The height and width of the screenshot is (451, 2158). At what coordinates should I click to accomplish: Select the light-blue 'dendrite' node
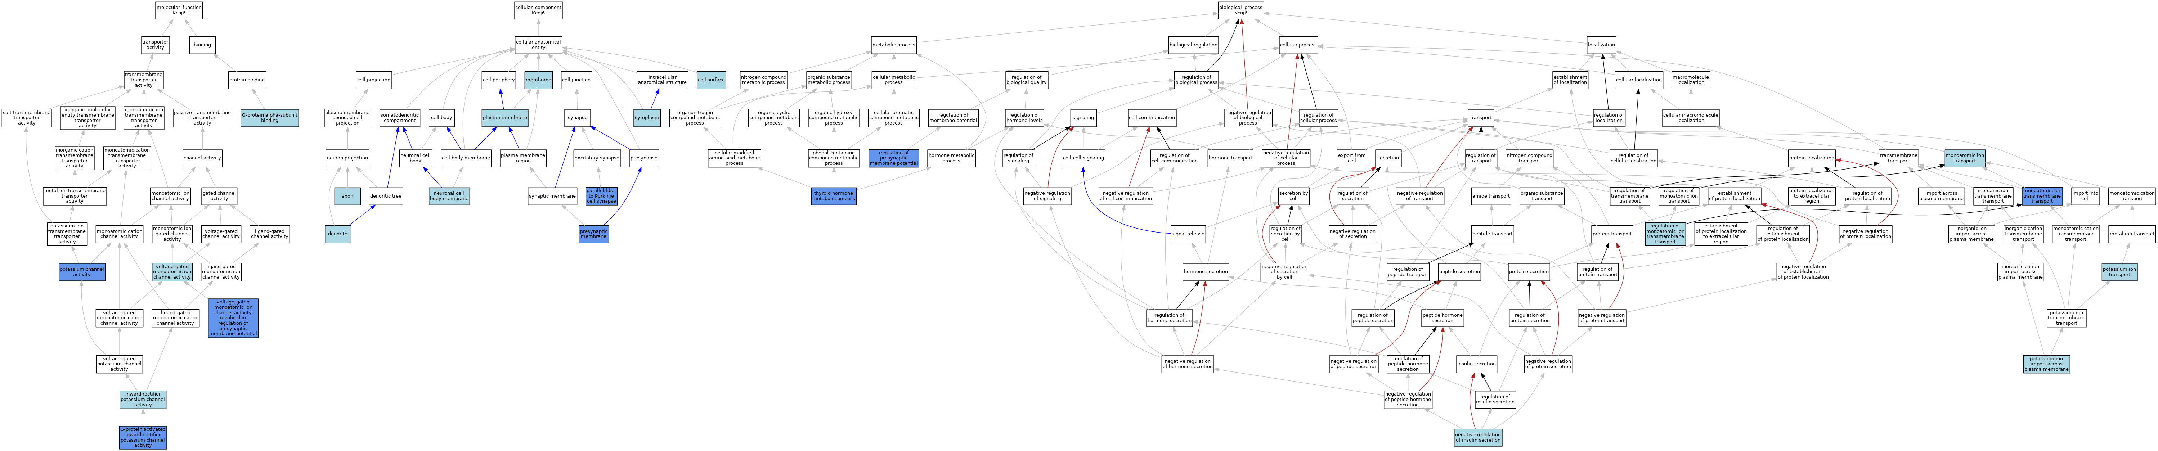[x=338, y=234]
